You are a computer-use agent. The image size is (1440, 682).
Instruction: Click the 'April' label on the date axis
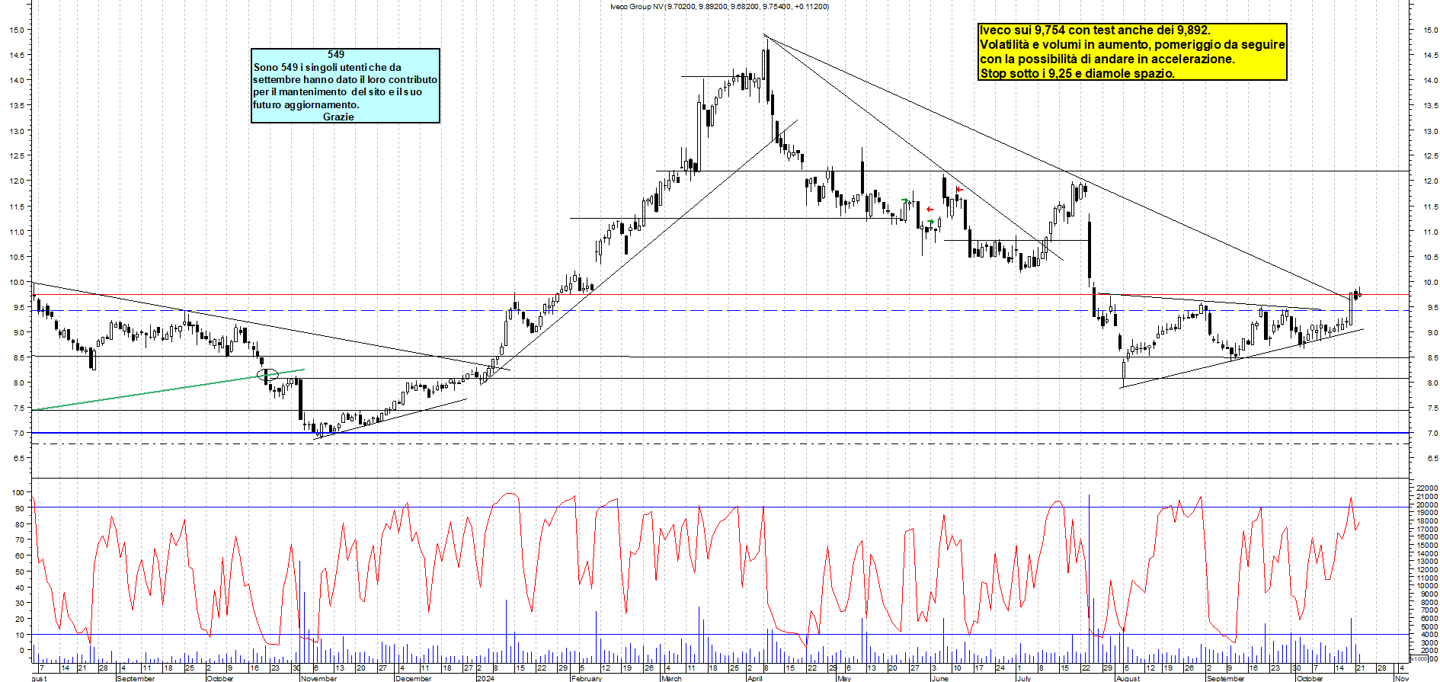pos(754,678)
